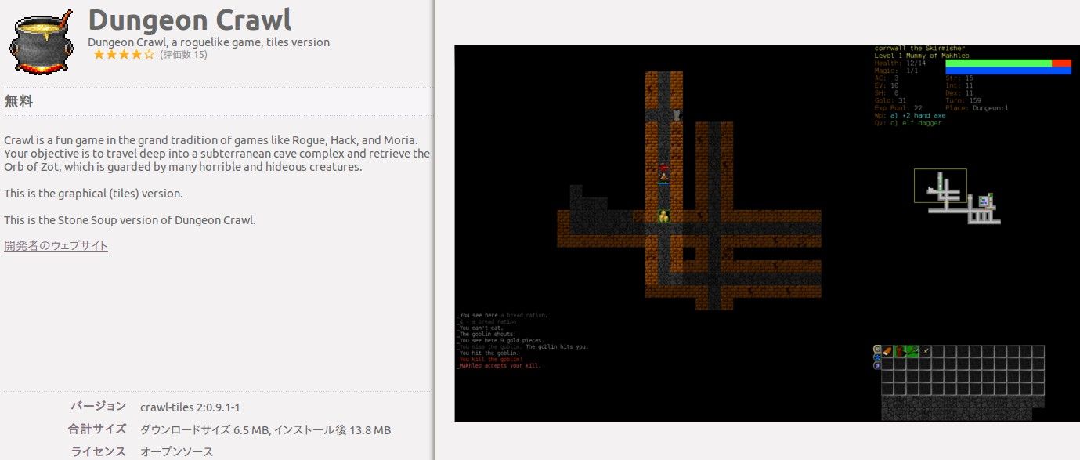Select the Dungeon Crawl heading title
This screenshot has width=1080, height=460.
pyautogui.click(x=190, y=19)
